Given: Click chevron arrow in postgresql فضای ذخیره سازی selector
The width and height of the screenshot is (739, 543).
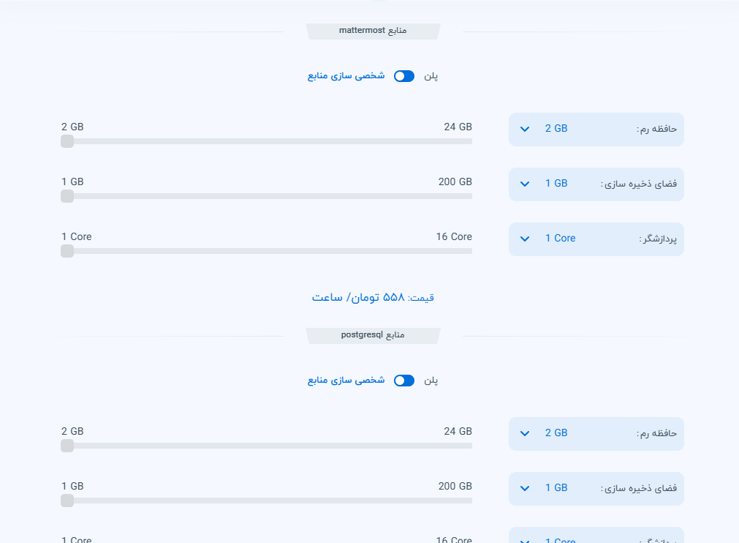Looking at the screenshot, I should [x=525, y=488].
